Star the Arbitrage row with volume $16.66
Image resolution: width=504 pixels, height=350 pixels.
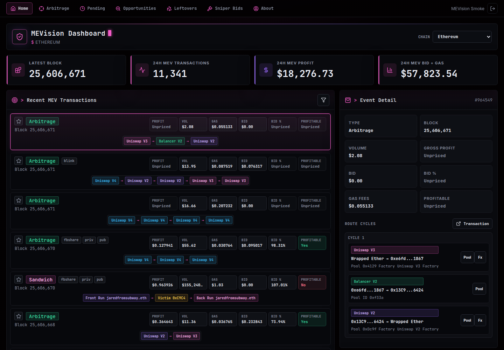tap(19, 200)
